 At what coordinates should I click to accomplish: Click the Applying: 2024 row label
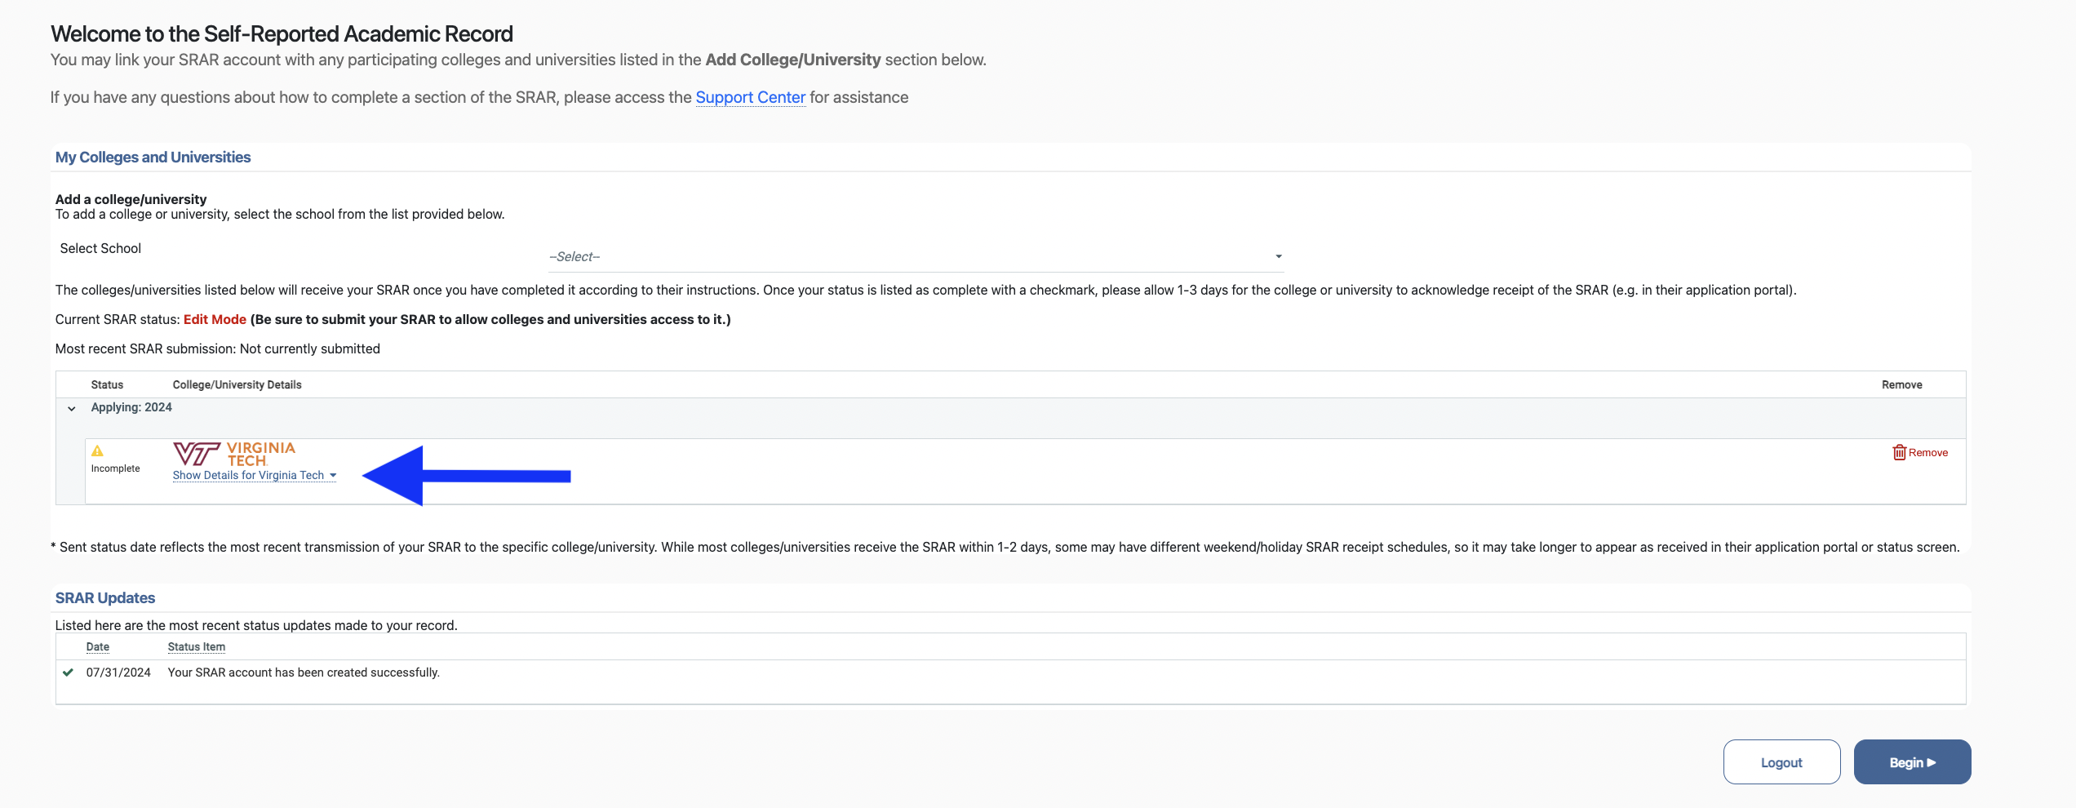[131, 407]
